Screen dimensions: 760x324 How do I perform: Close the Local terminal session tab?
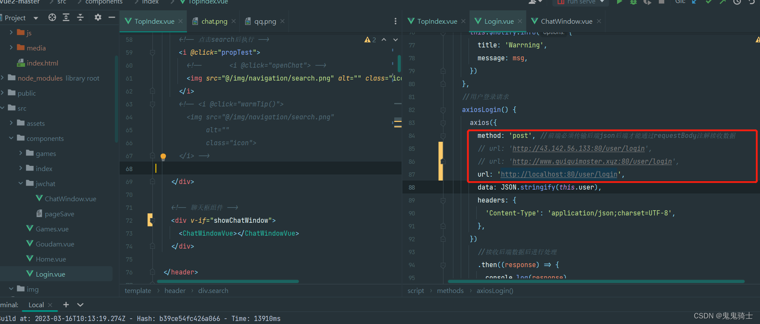(50, 305)
